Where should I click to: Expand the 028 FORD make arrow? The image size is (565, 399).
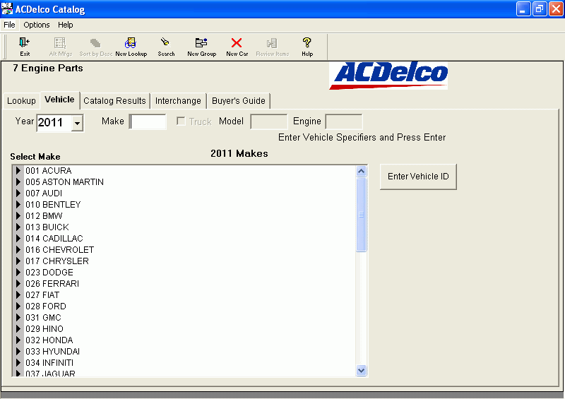point(18,306)
